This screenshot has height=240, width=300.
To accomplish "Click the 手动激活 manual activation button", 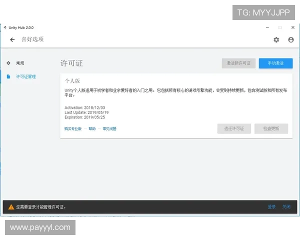I will [275, 63].
